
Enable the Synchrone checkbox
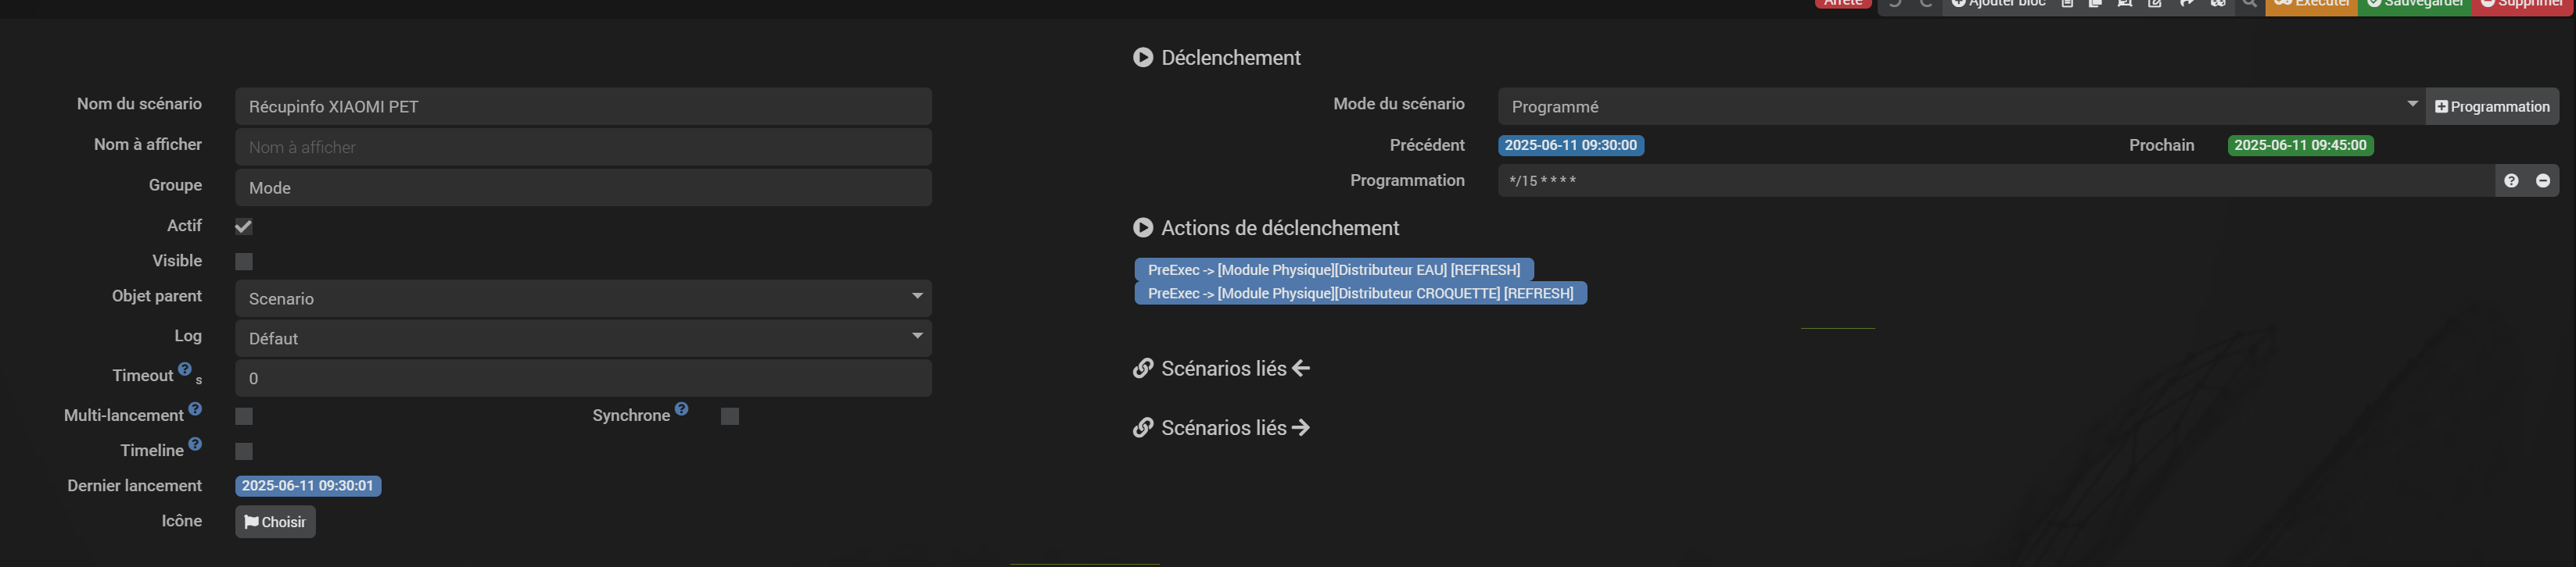pyautogui.click(x=730, y=416)
